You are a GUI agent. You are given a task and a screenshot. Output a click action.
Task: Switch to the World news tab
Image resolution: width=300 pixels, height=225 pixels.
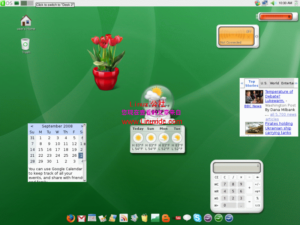(x=274, y=83)
